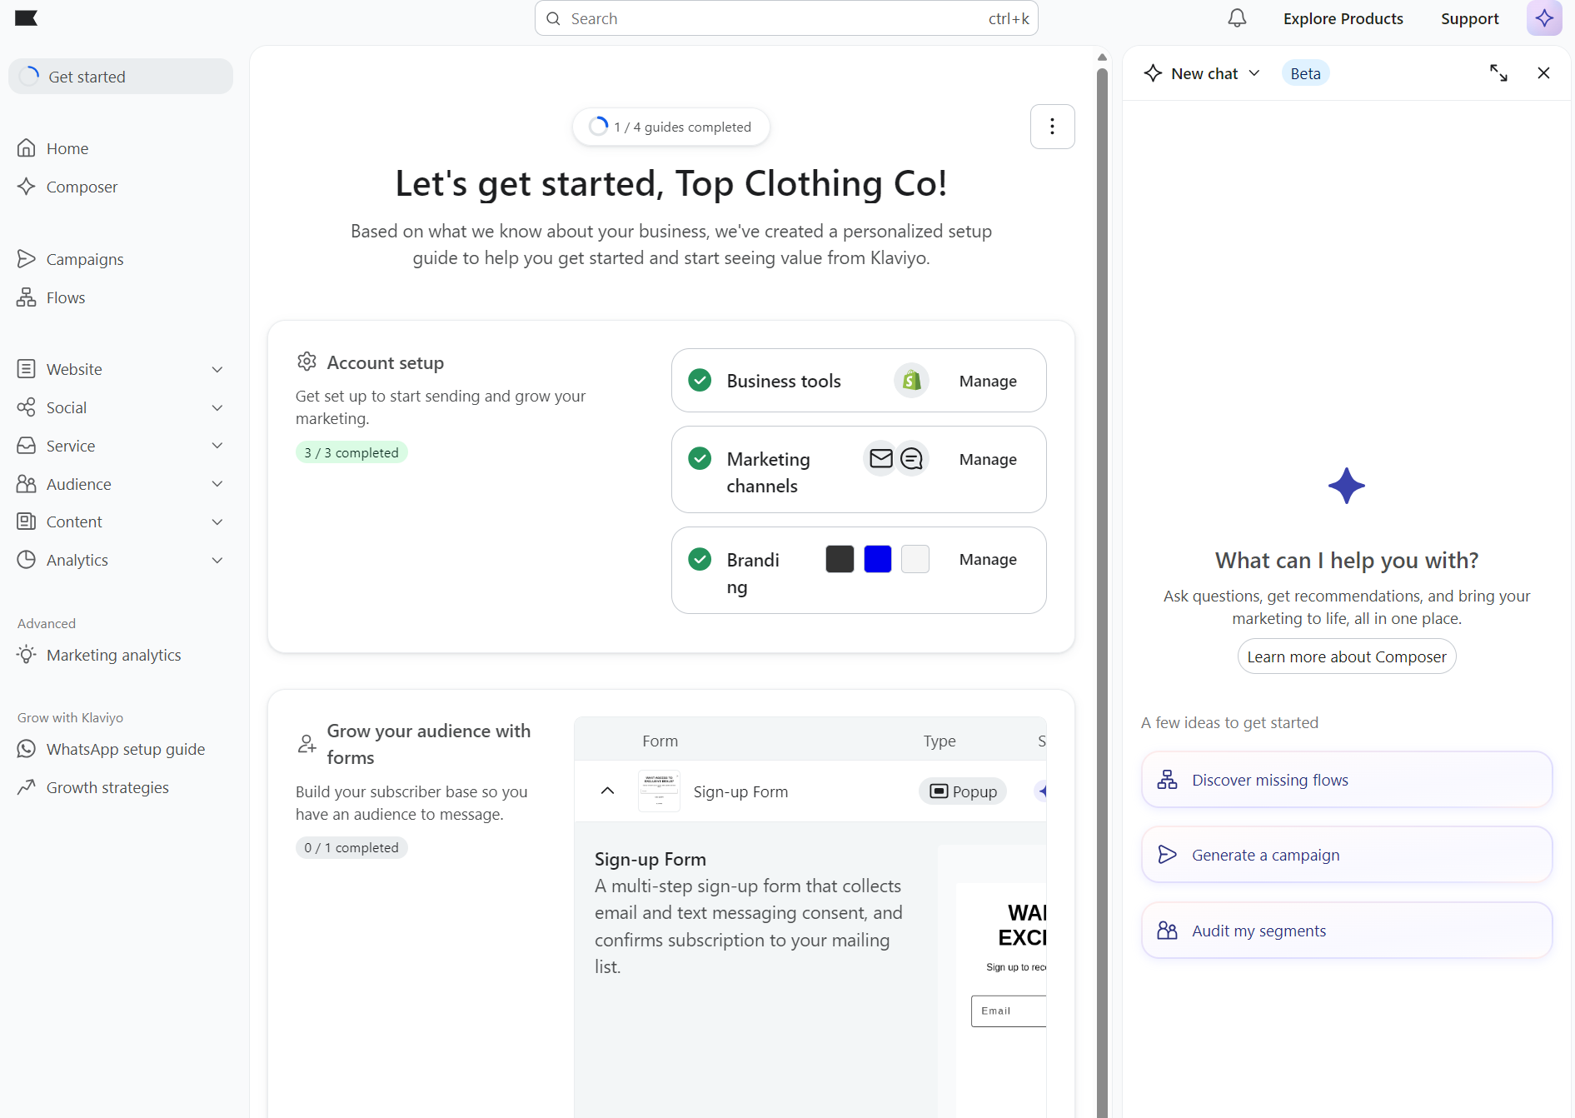The height and width of the screenshot is (1118, 1575).
Task: Select the blue branding color swatch
Action: pos(877,559)
